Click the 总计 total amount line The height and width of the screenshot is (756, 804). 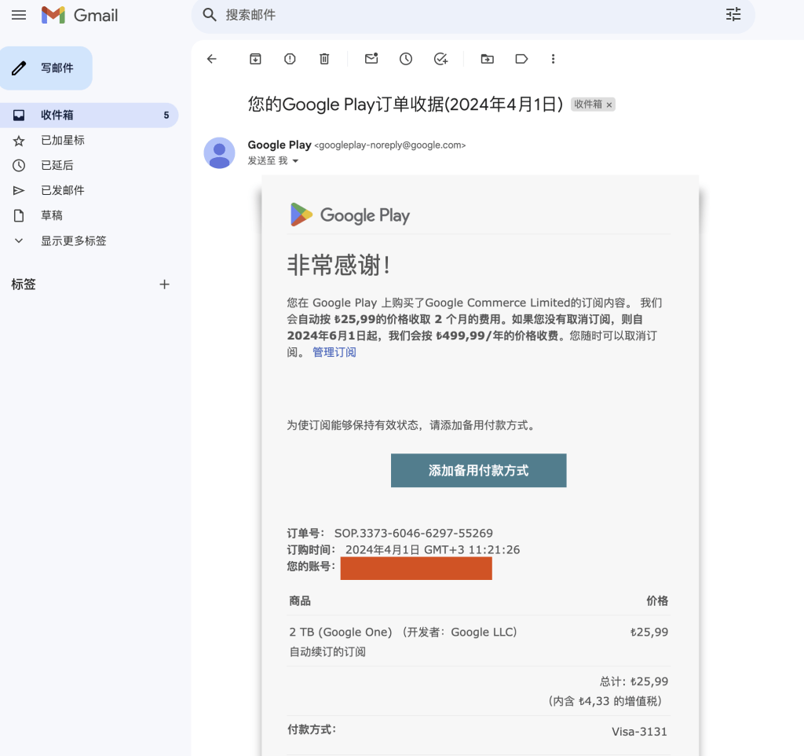coord(634,681)
